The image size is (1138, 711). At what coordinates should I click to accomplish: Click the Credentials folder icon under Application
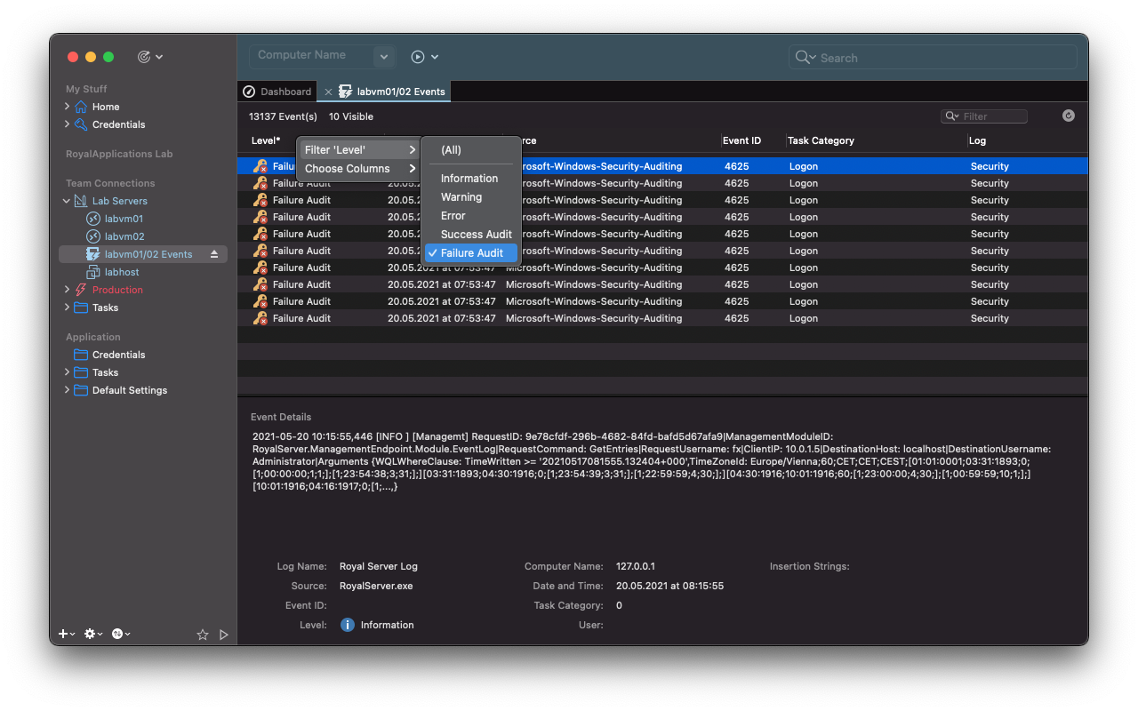coord(81,355)
